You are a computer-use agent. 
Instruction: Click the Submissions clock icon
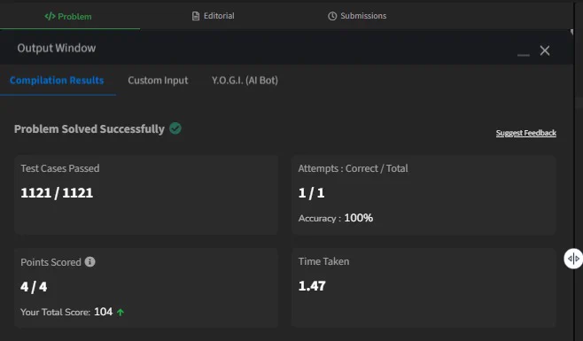pyautogui.click(x=332, y=16)
